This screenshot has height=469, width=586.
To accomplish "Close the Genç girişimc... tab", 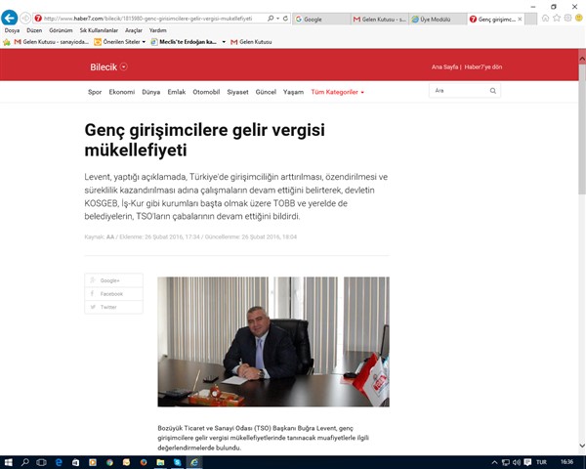I will click(x=520, y=19).
